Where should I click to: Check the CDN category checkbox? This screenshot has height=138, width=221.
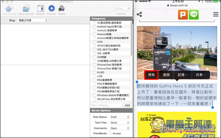click(95, 42)
